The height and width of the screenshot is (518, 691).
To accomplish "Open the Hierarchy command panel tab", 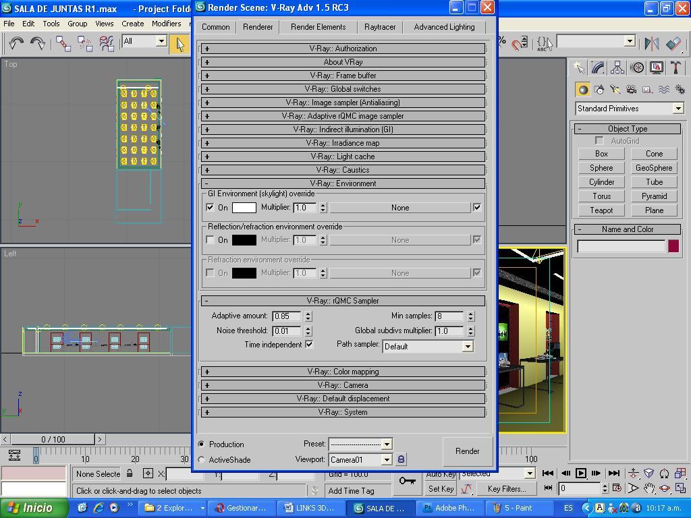I will pos(617,67).
